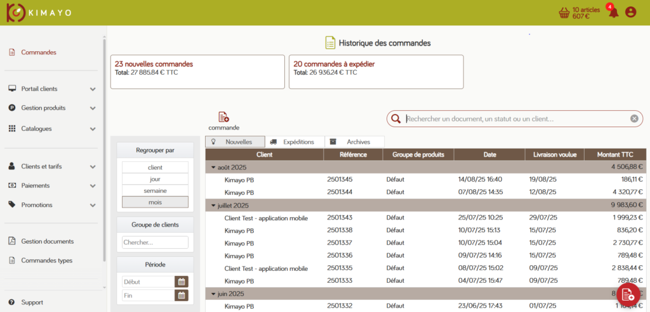Click the Catalogues grid icon
The width and height of the screenshot is (650, 312).
click(12, 128)
